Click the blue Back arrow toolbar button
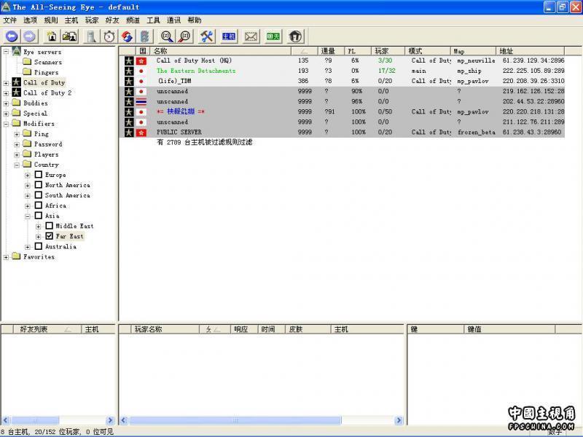Viewport: 583px width, 437px height. click(12, 36)
